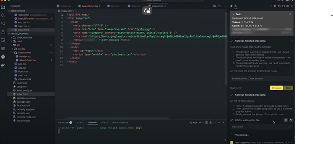The height and width of the screenshot is (144, 333).
Task: Kill terminal with the trash icon
Action: [211, 123]
